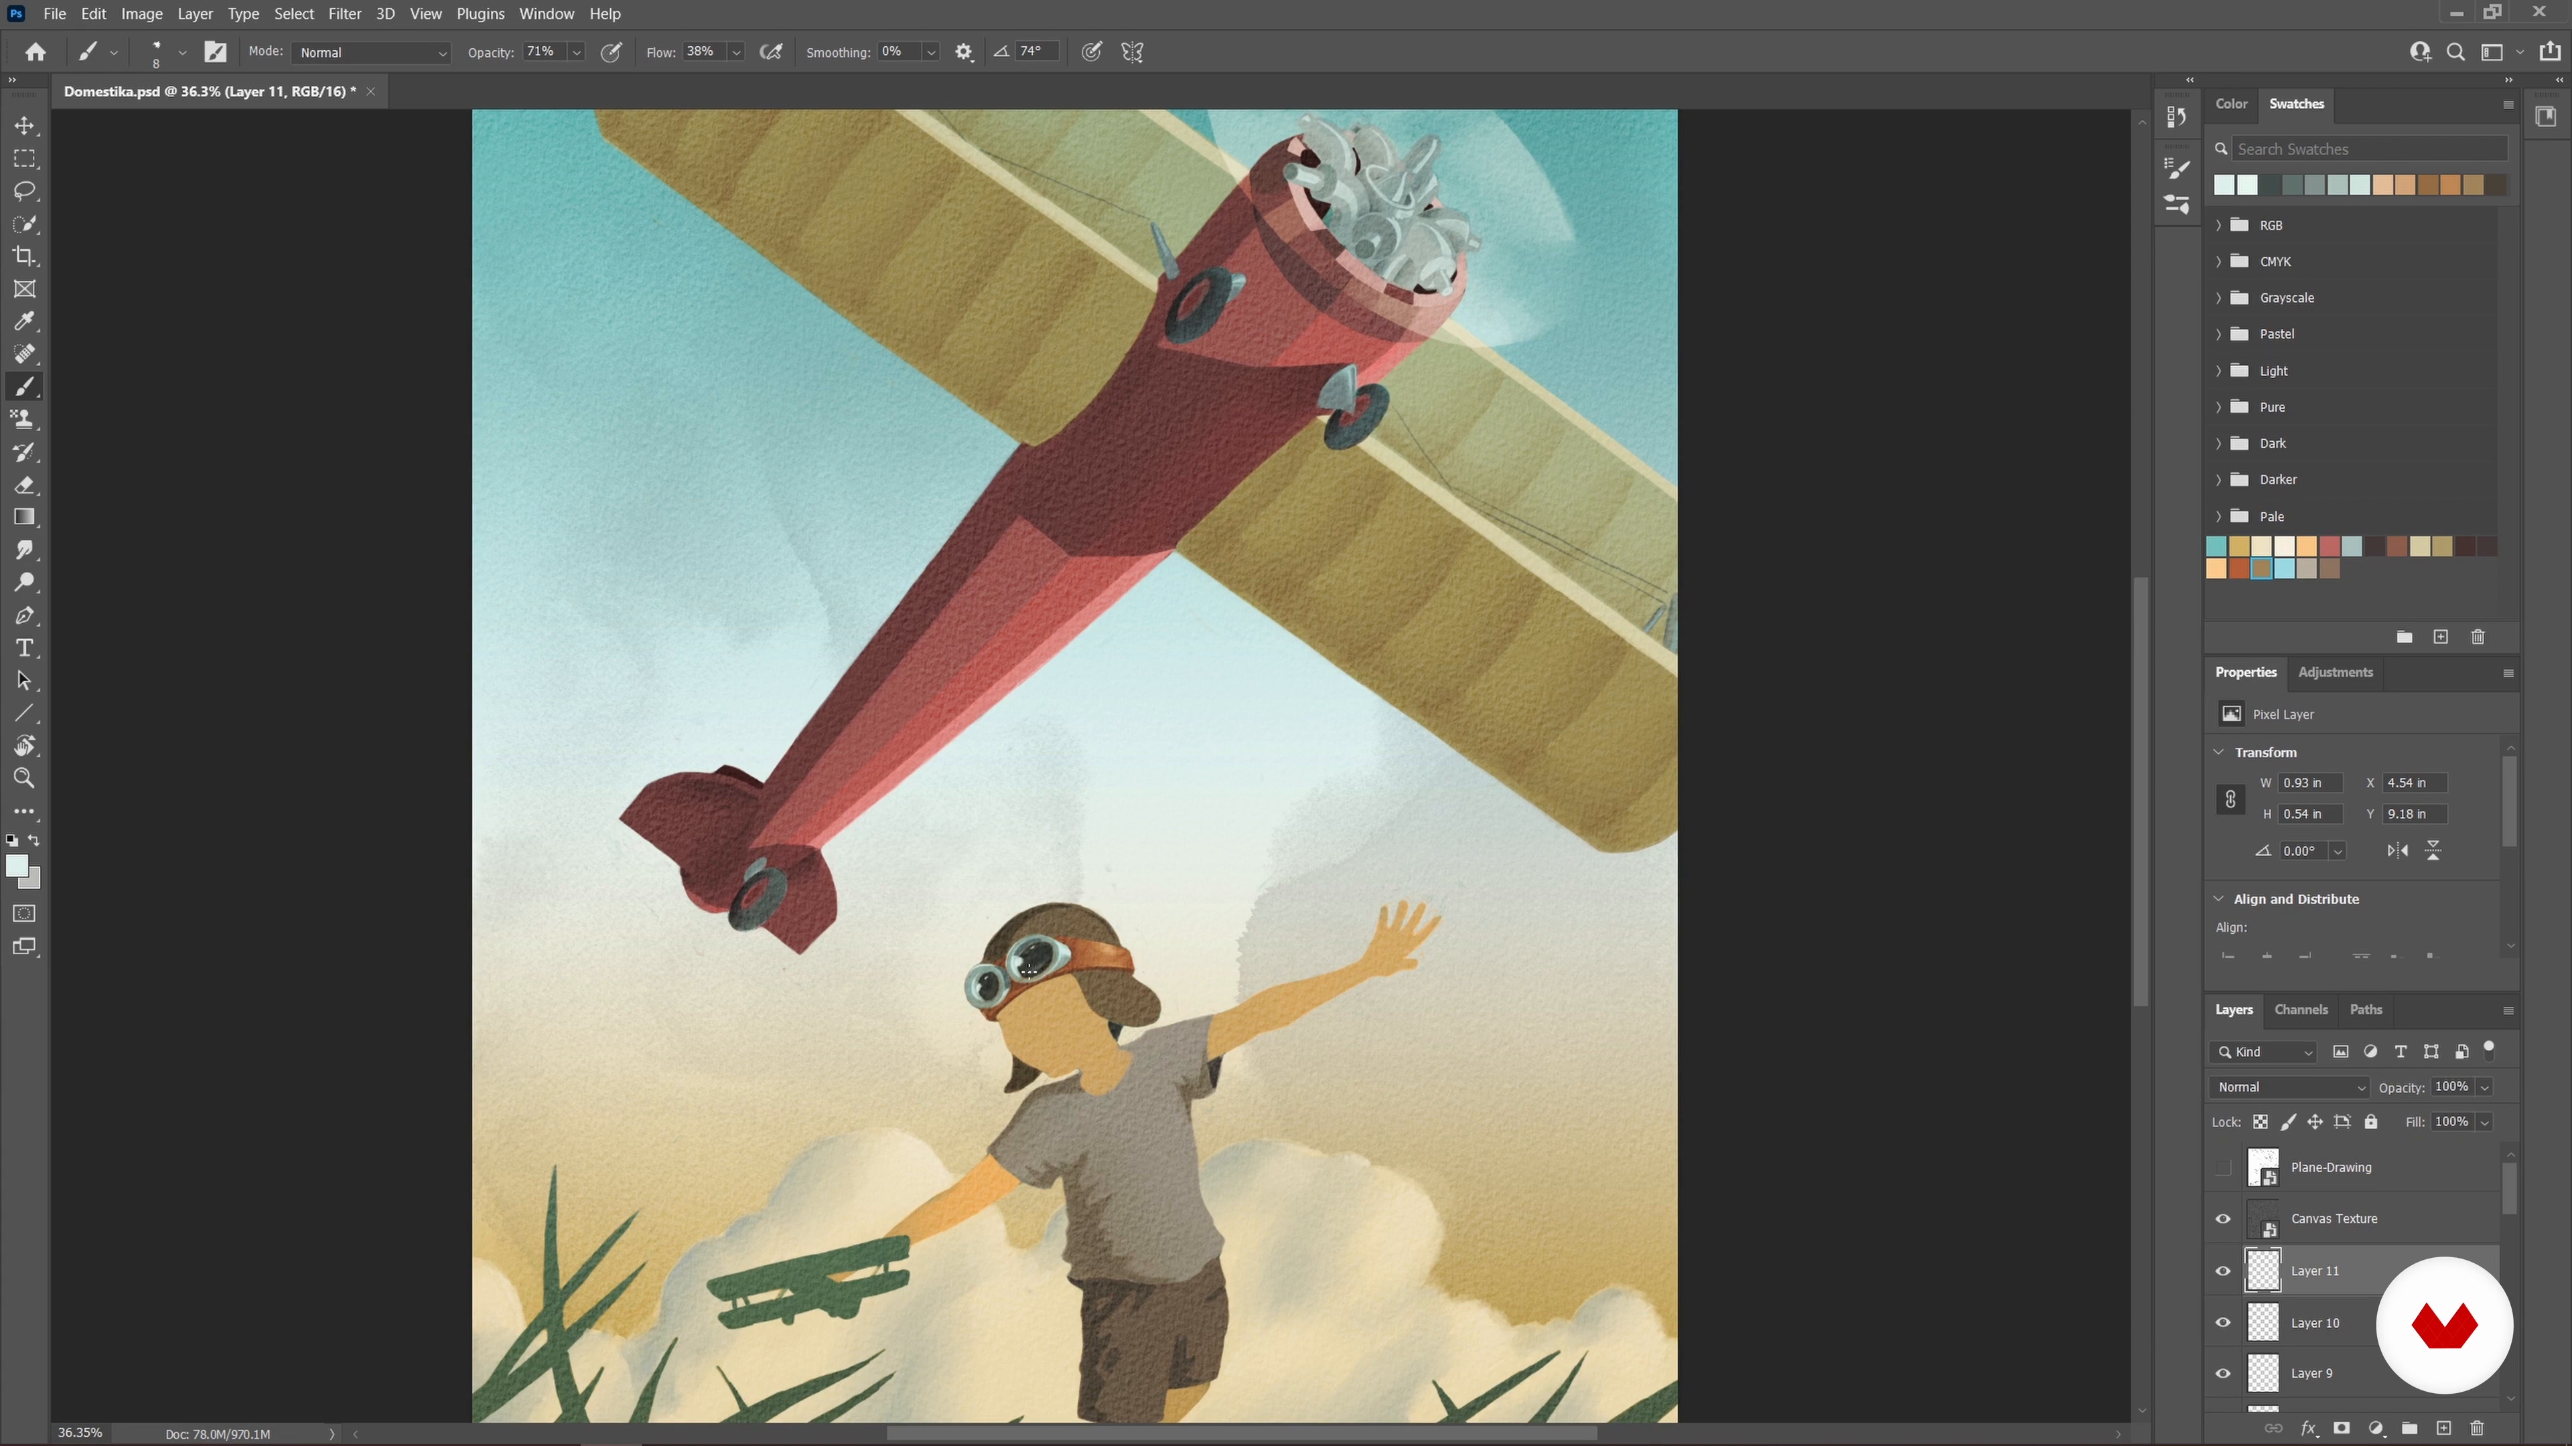Select the Dodge tool
This screenshot has height=1446, width=2572.
[x=24, y=583]
